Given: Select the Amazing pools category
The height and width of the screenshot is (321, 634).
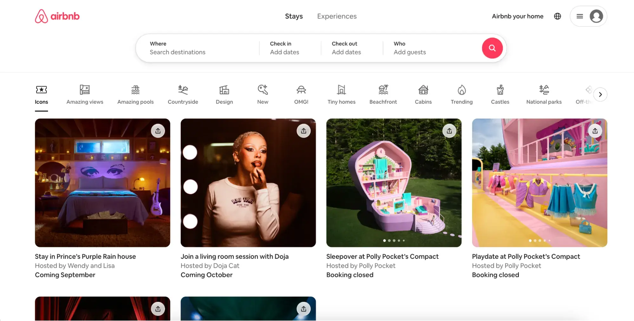Looking at the screenshot, I should point(135,95).
